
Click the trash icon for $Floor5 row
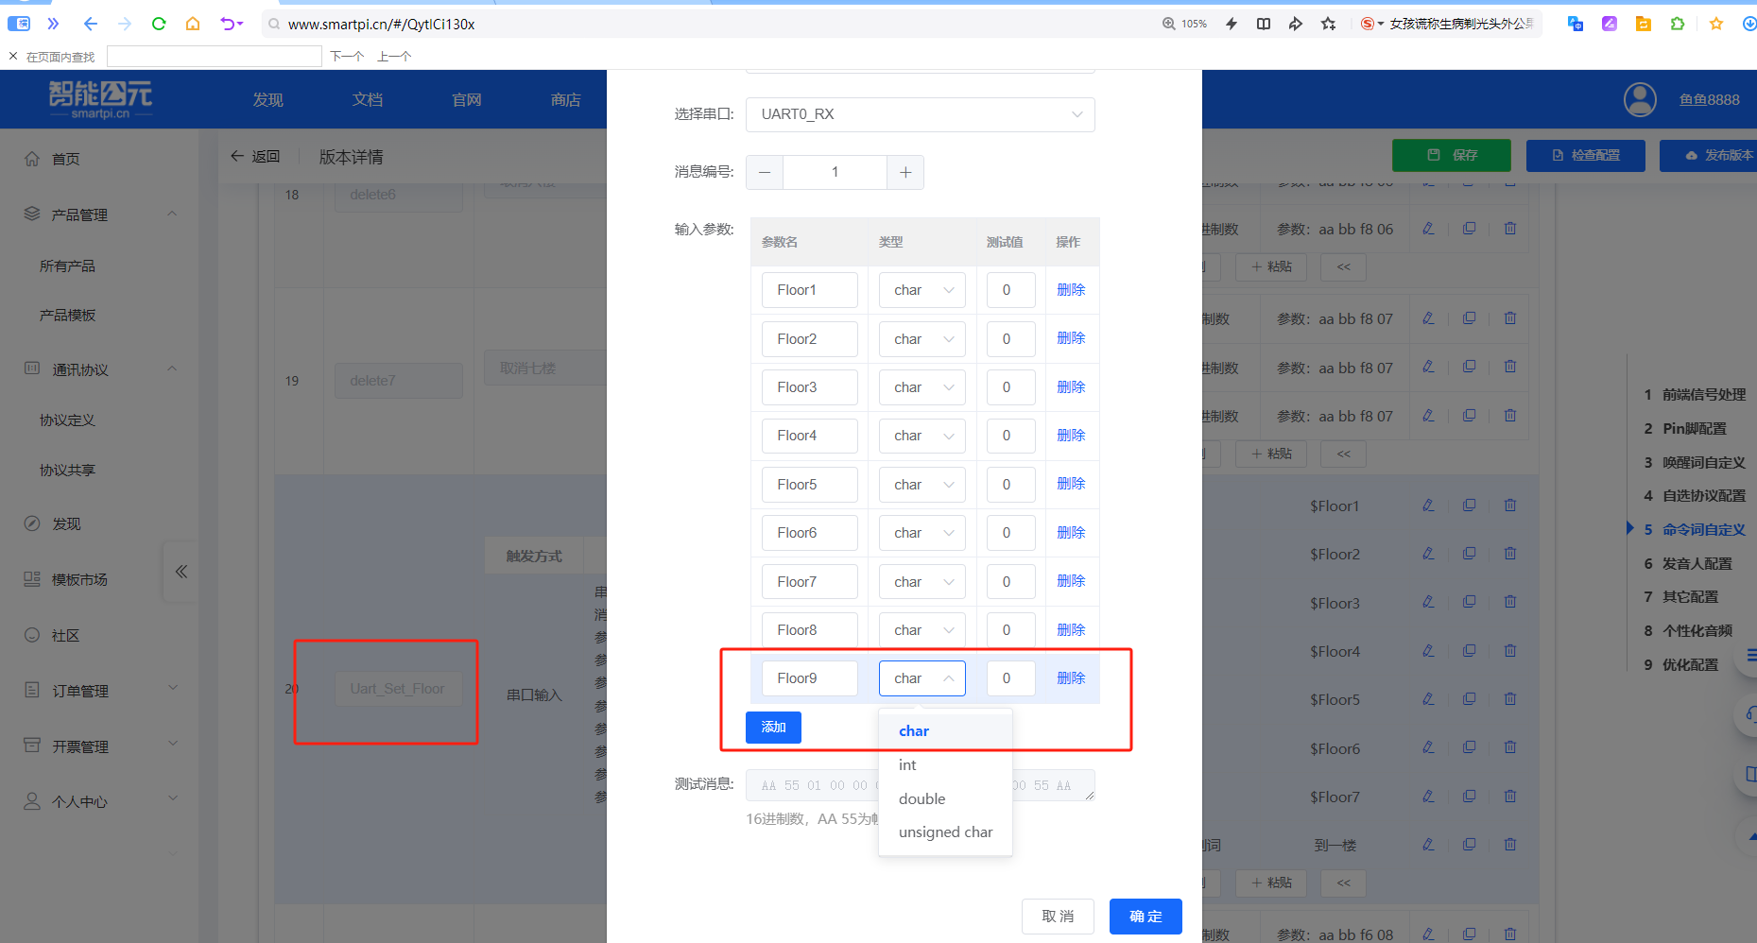coord(1509,699)
